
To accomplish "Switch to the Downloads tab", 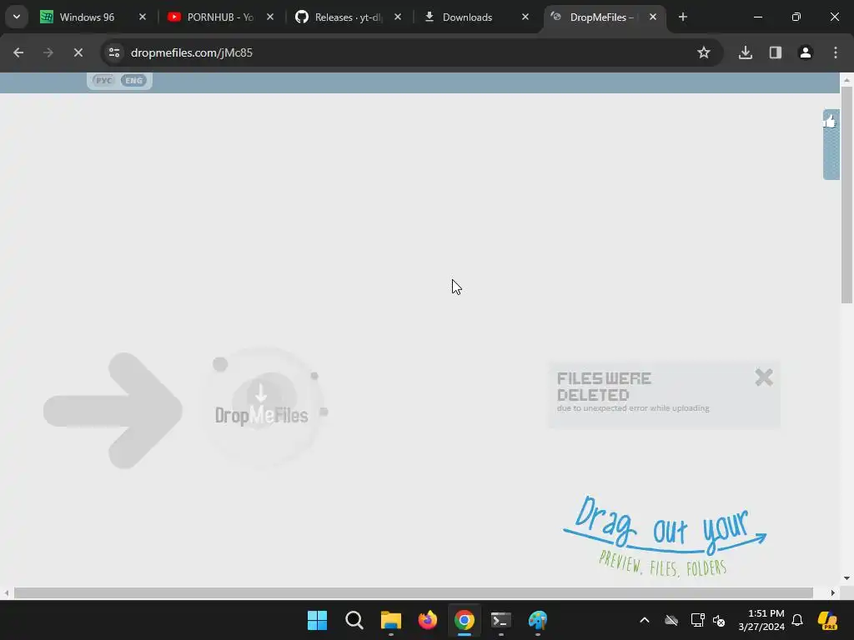I will [x=476, y=17].
